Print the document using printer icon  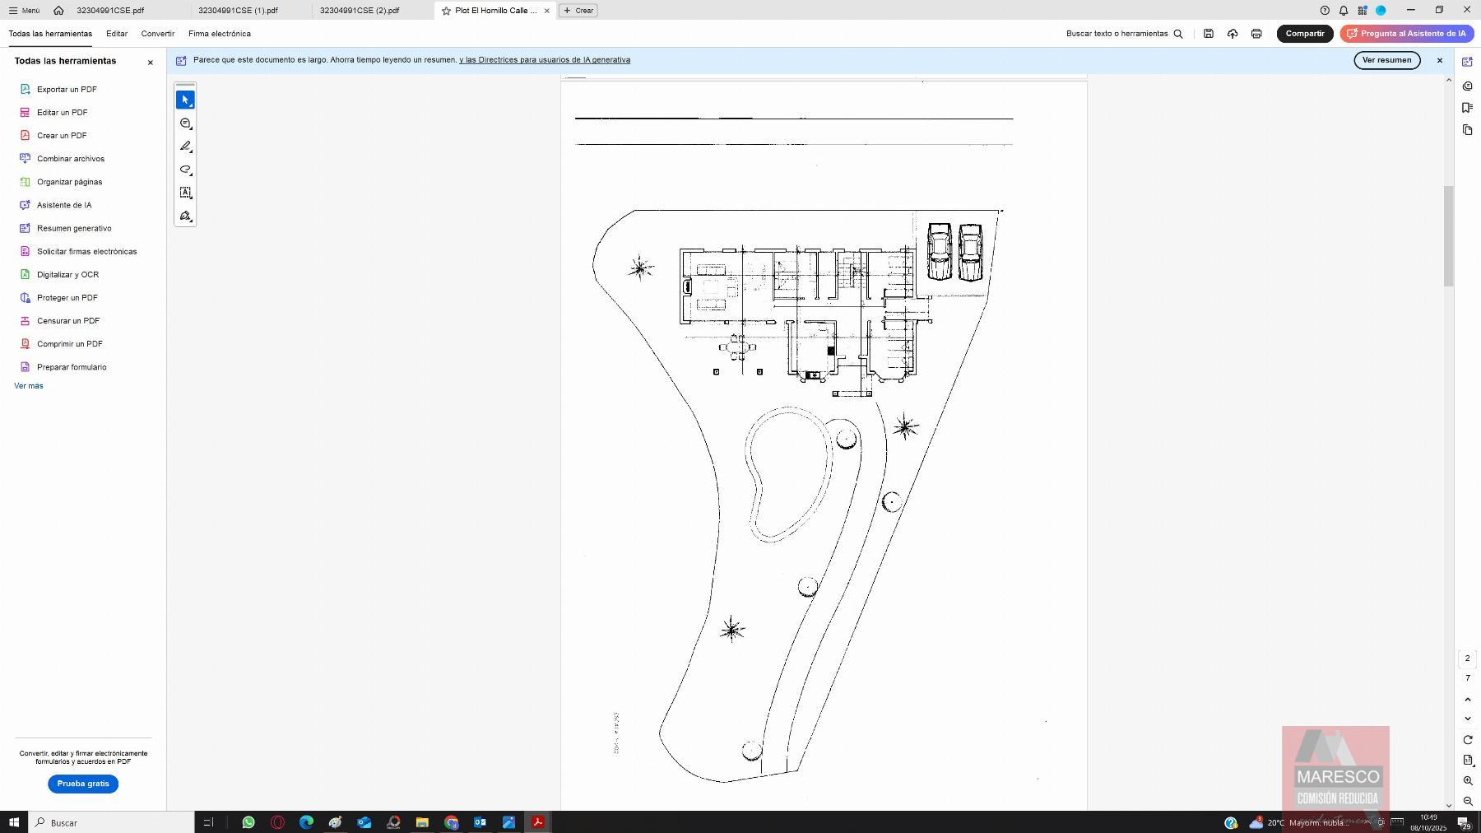(x=1256, y=34)
